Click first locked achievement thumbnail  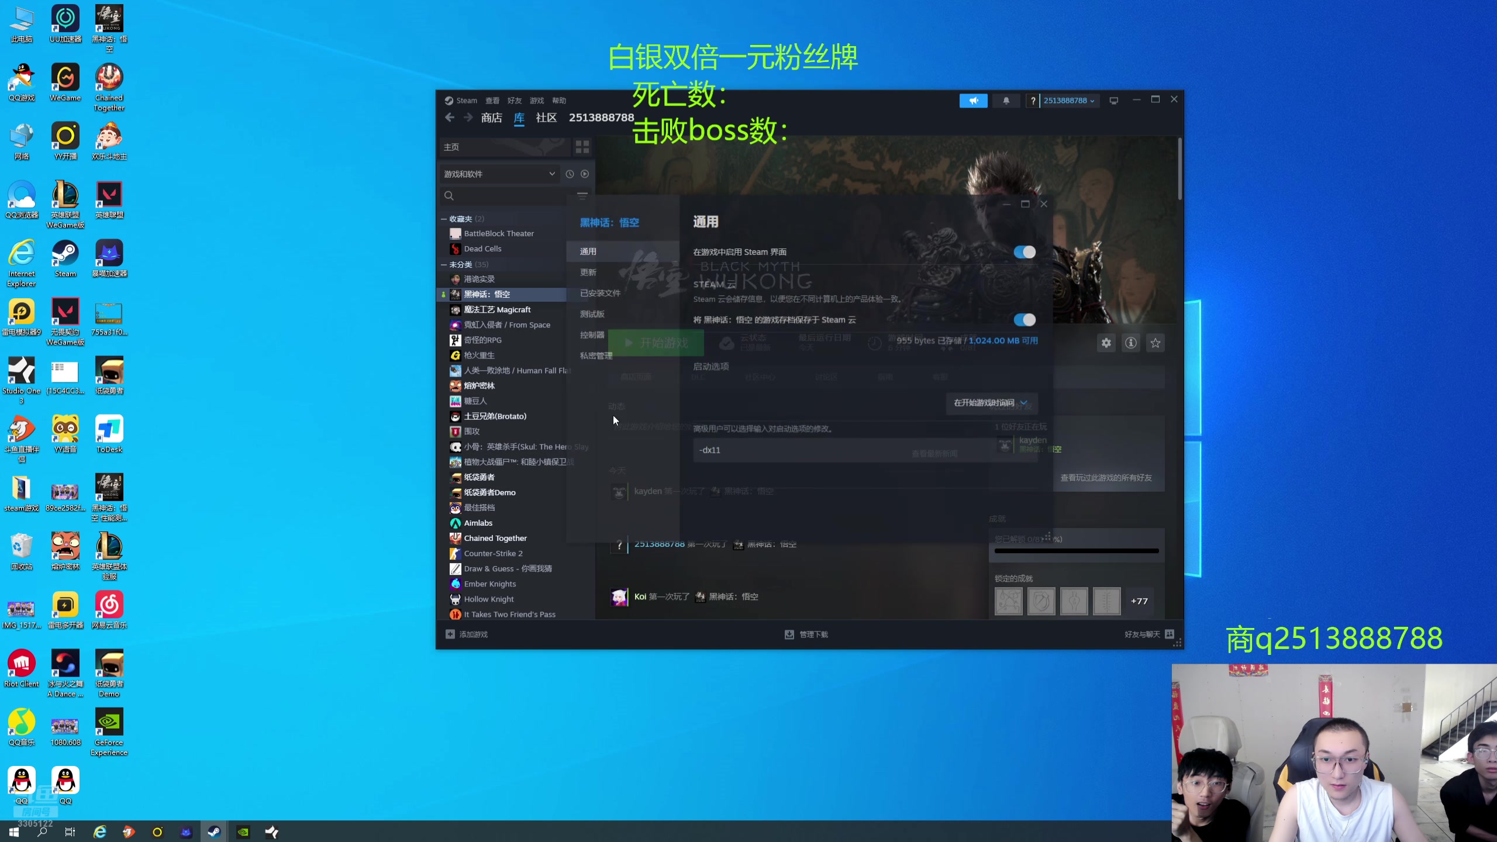click(1009, 601)
